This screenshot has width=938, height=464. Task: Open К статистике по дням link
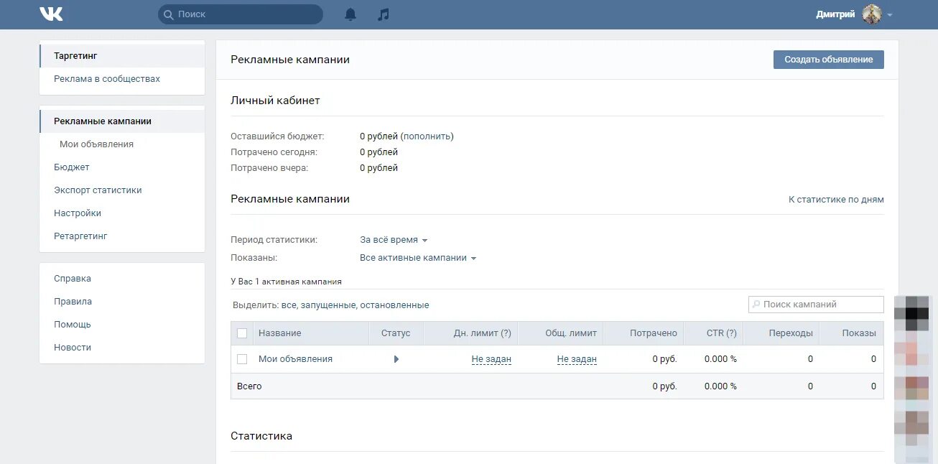tap(836, 200)
